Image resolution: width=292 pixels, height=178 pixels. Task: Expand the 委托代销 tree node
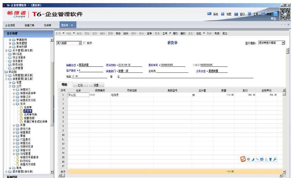click(x=14, y=129)
